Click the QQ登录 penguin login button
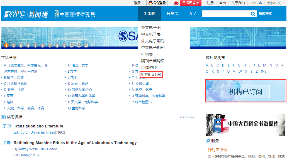This screenshot has width=287, height=160. click(157, 3)
